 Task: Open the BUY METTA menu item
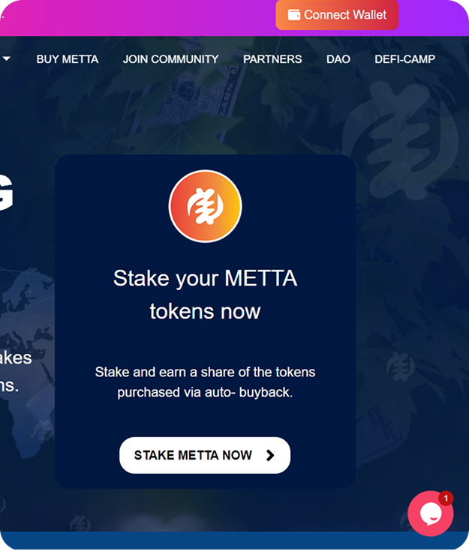68,59
